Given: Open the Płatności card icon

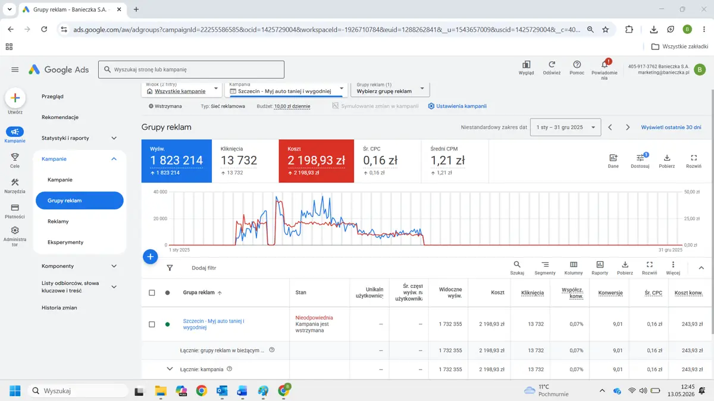Looking at the screenshot, I should [15, 208].
